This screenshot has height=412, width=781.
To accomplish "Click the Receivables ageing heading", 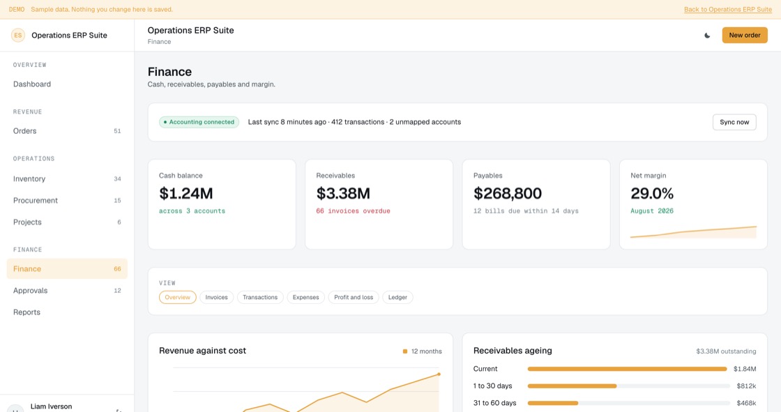I will click(x=513, y=351).
